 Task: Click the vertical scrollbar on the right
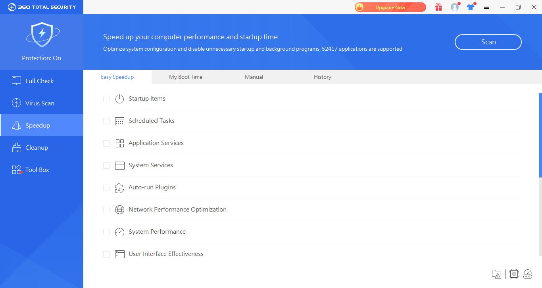click(x=540, y=135)
